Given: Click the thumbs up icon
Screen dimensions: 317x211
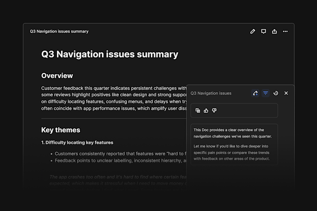Looking at the screenshot, I should coord(206,111).
